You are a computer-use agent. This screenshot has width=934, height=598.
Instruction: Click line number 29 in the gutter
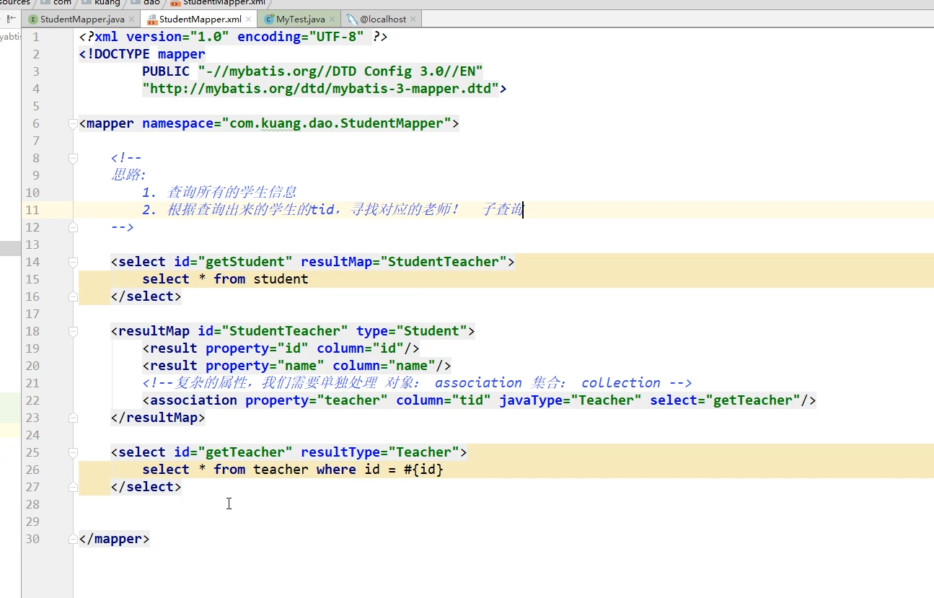(x=32, y=522)
